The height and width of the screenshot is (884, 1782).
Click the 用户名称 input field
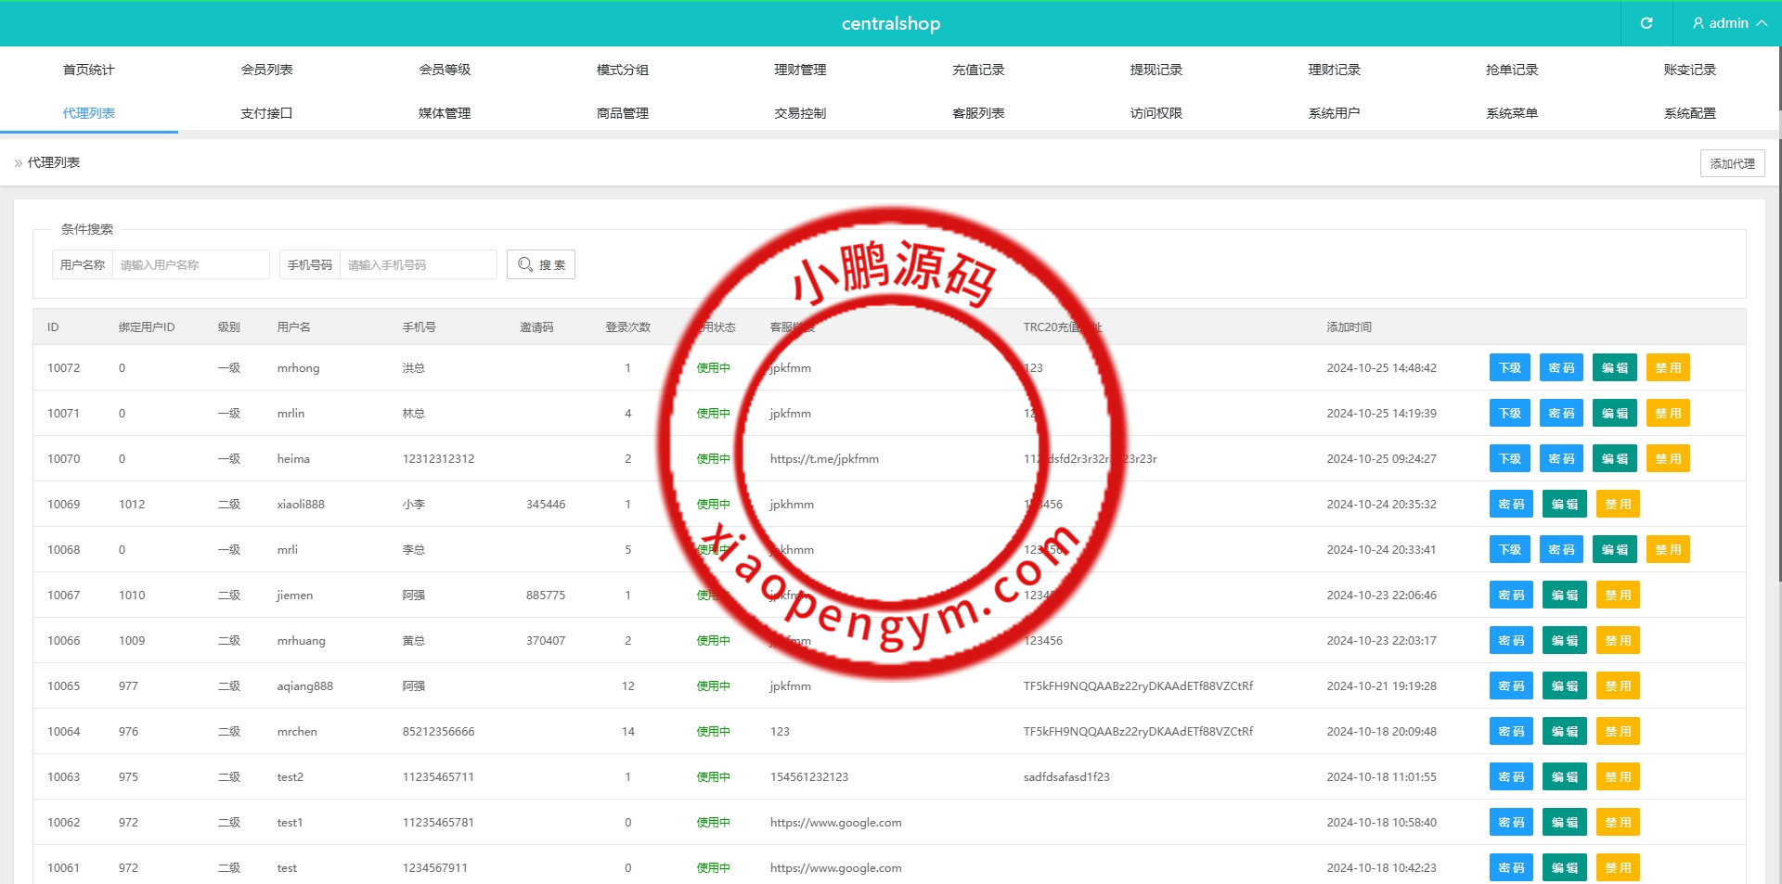tap(190, 264)
